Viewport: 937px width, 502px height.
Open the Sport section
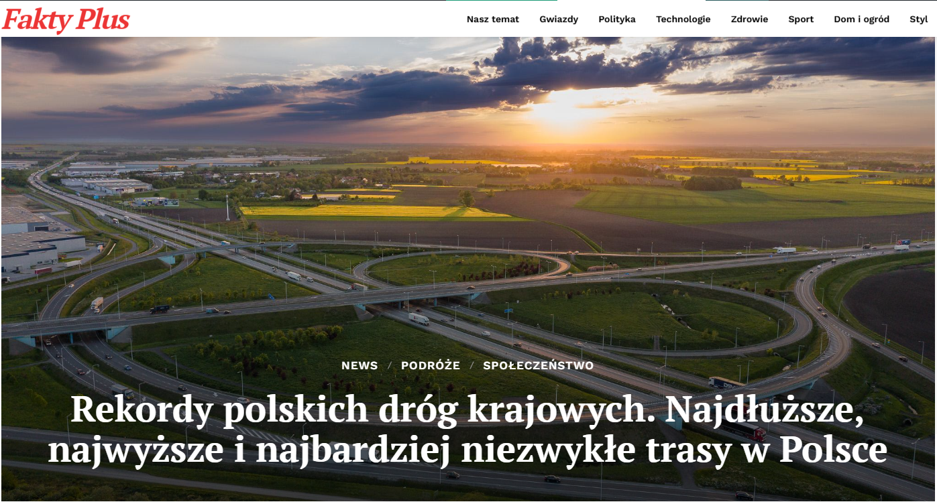pos(801,19)
